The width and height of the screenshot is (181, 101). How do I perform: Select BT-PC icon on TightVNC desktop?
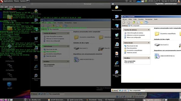point(117,55)
